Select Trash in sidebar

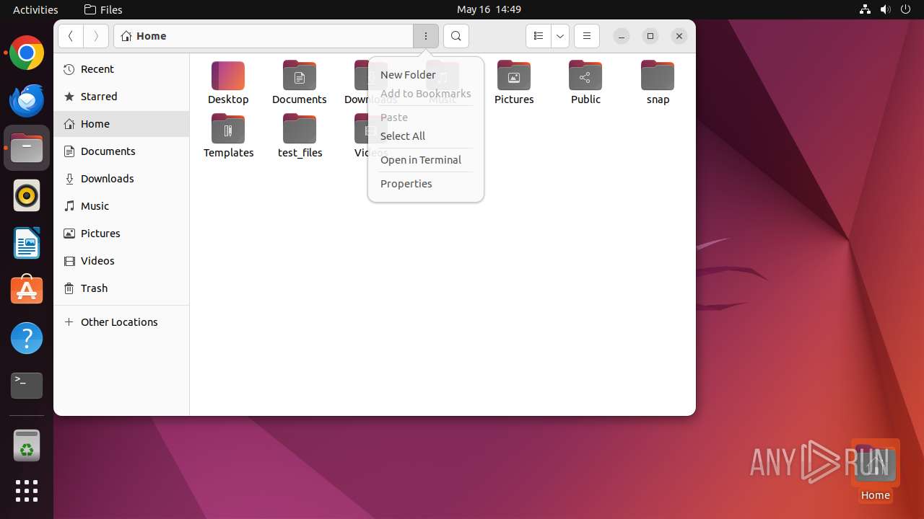(121, 288)
